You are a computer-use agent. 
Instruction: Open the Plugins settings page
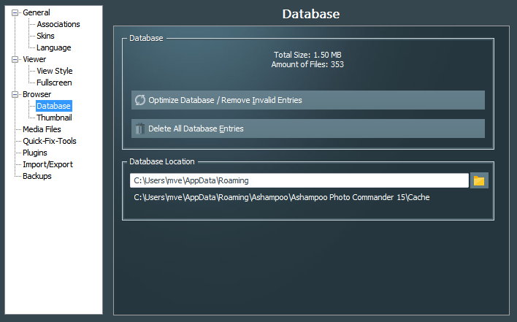(35, 153)
